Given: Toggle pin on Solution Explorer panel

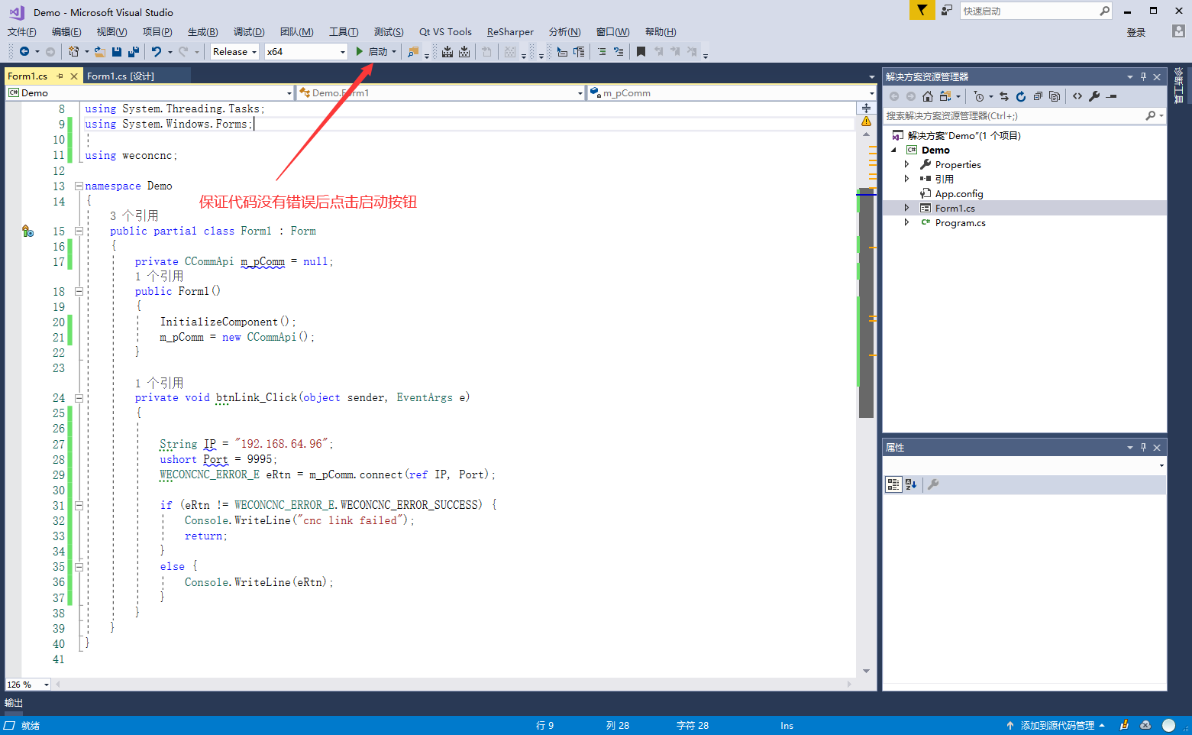Looking at the screenshot, I should pyautogui.click(x=1143, y=76).
